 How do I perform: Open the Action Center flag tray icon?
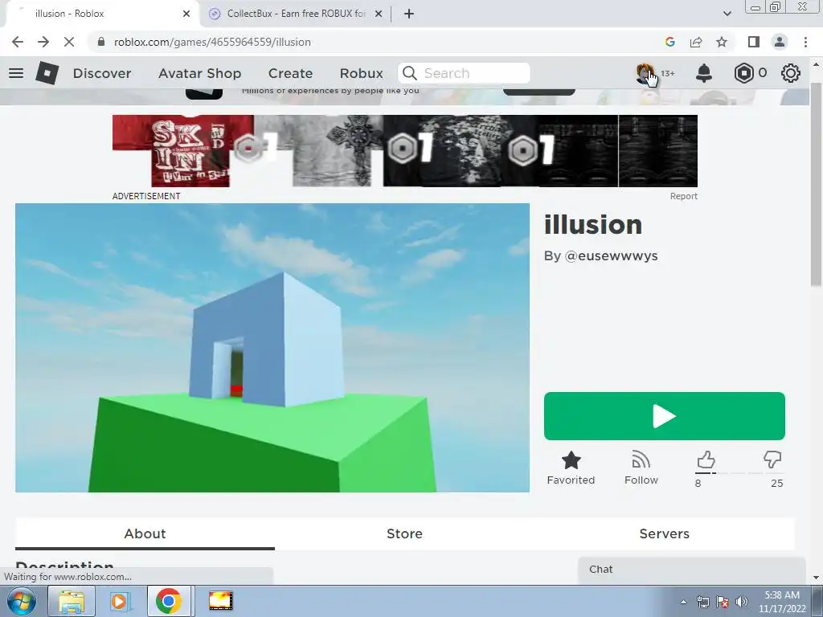pos(723,602)
